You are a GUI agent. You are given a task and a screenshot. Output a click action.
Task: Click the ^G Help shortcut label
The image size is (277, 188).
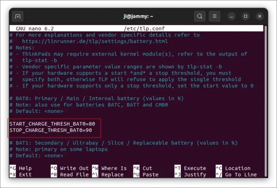click(x=21, y=168)
